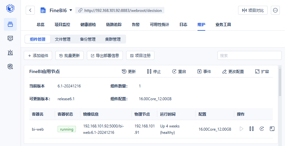Click the current version 6.1-20241216 value
The width and height of the screenshot is (285, 146).
(x=69, y=86)
